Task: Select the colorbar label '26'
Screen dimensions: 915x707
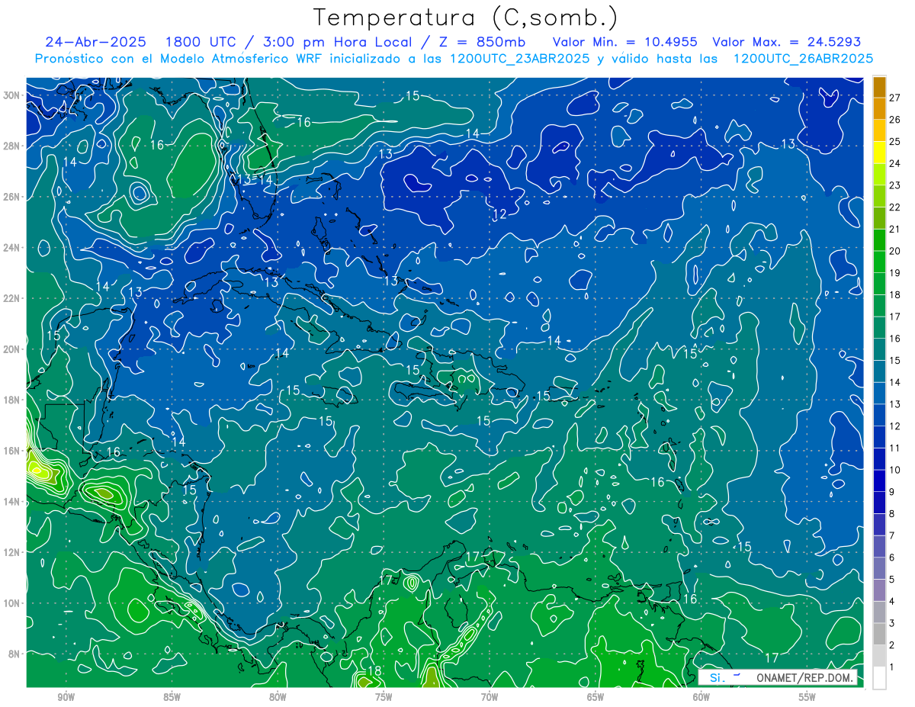Action: [x=895, y=119]
